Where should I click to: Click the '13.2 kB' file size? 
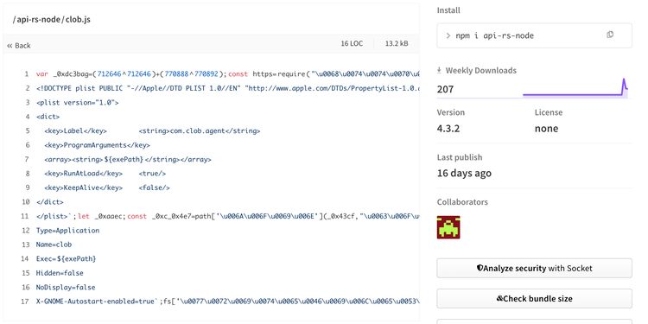[x=397, y=43]
